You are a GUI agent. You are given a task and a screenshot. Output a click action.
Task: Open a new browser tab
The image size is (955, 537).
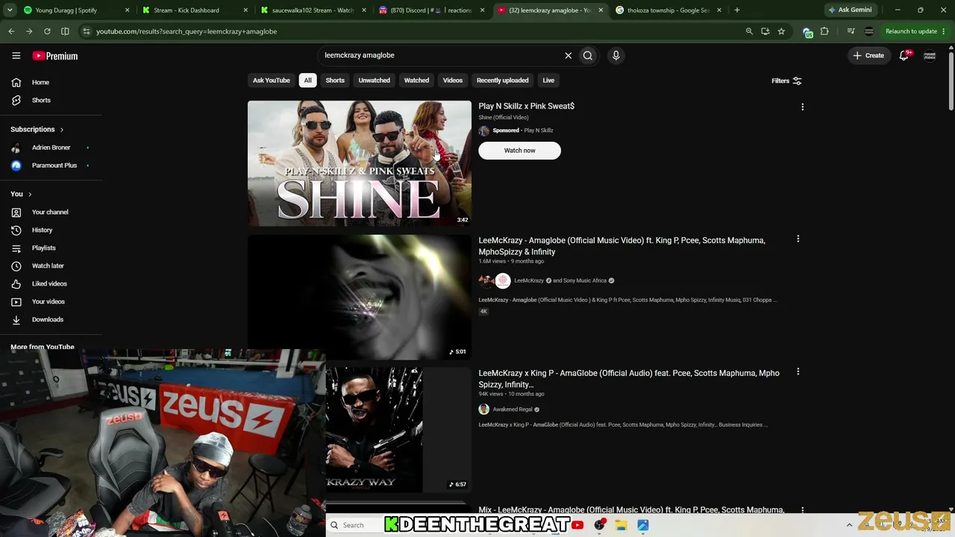click(736, 10)
